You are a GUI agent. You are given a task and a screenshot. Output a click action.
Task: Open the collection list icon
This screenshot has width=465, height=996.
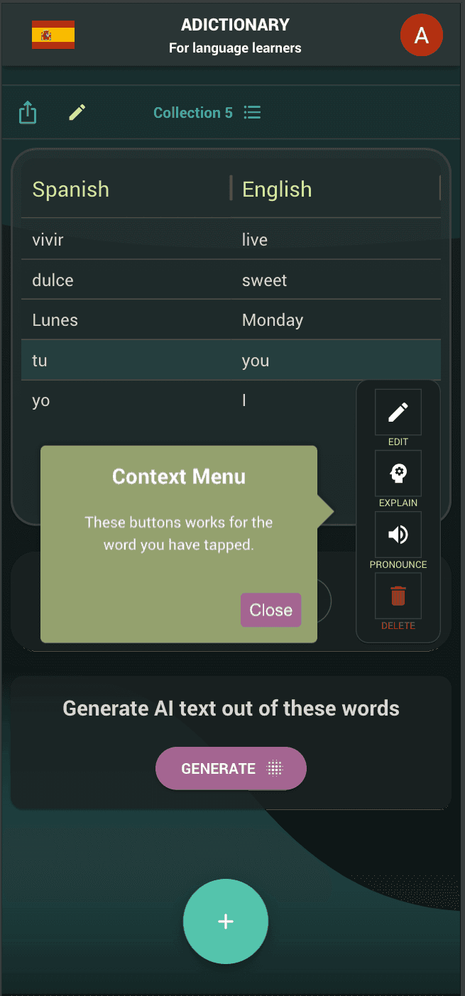pos(252,112)
